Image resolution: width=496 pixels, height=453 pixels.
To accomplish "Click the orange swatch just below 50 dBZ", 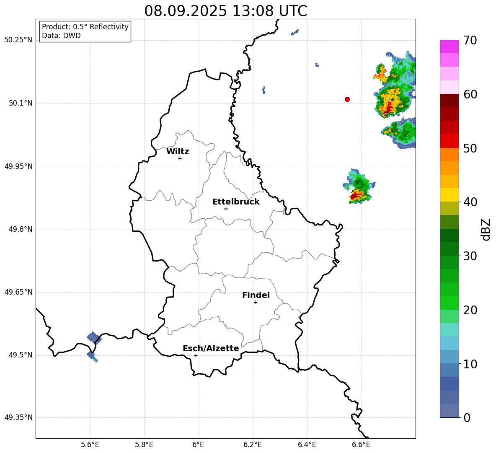I will tap(449, 155).
